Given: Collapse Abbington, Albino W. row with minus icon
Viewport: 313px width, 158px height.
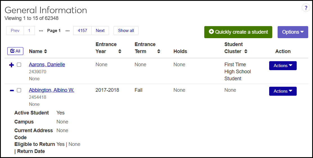Looking at the screenshot, I should [12, 91].
